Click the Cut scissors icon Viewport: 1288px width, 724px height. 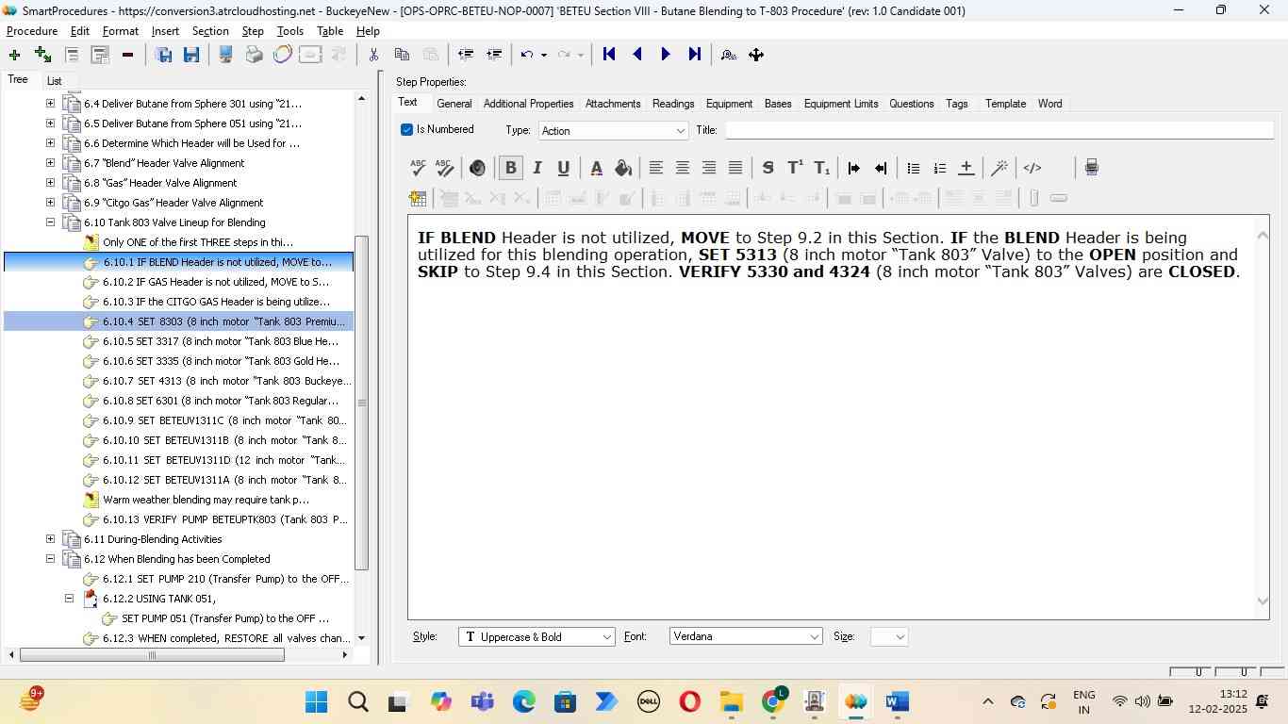(373, 55)
